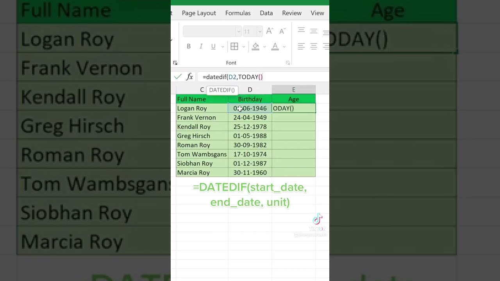The width and height of the screenshot is (500, 281).
Task: Select birthday cell 17-10-1974
Action: [x=250, y=154]
